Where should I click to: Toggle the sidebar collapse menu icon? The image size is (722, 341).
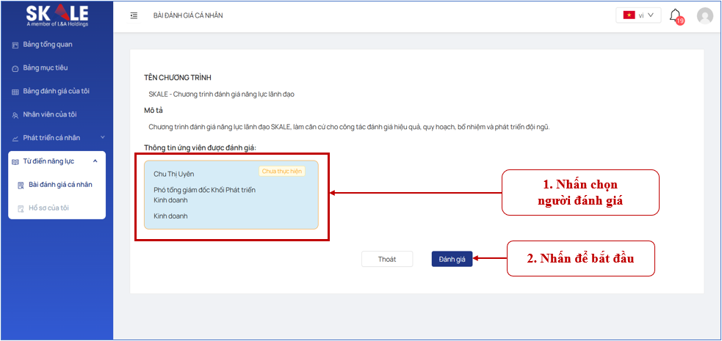coord(134,15)
